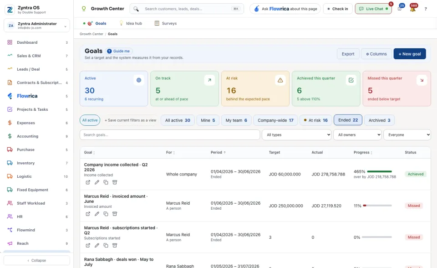Filter by the My team 6 view
The height and width of the screenshot is (268, 437).
[x=236, y=120]
